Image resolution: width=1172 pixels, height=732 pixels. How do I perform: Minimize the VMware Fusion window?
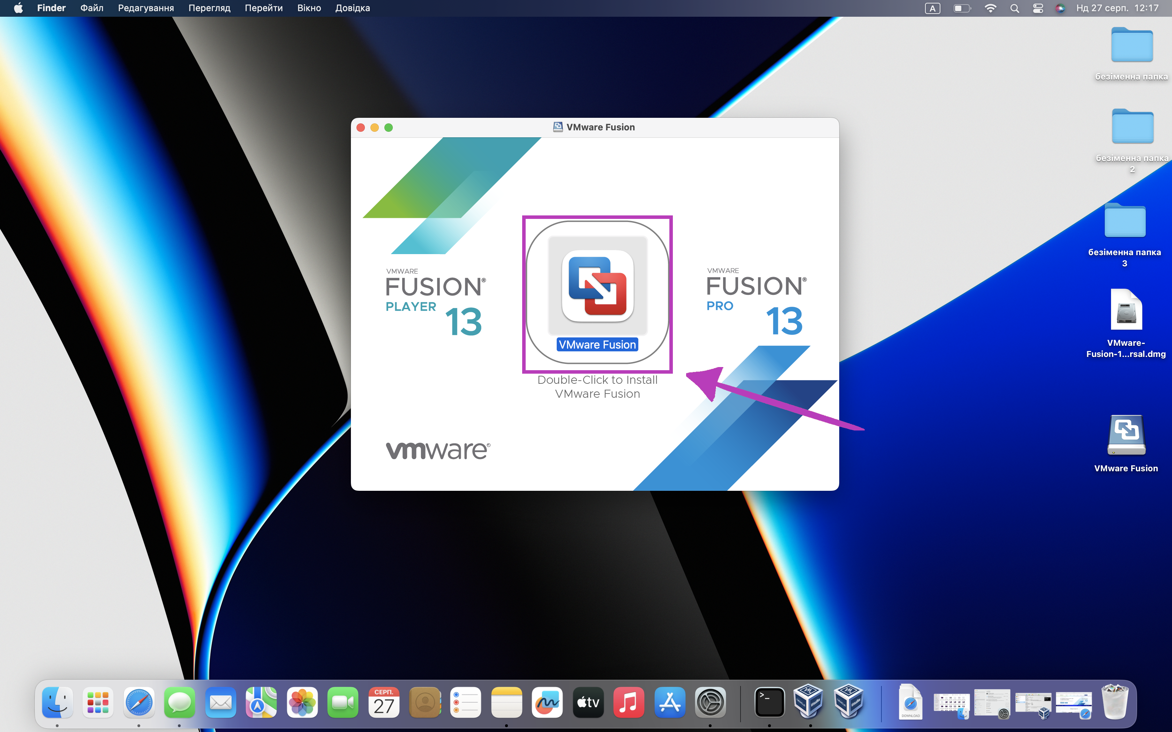374,127
